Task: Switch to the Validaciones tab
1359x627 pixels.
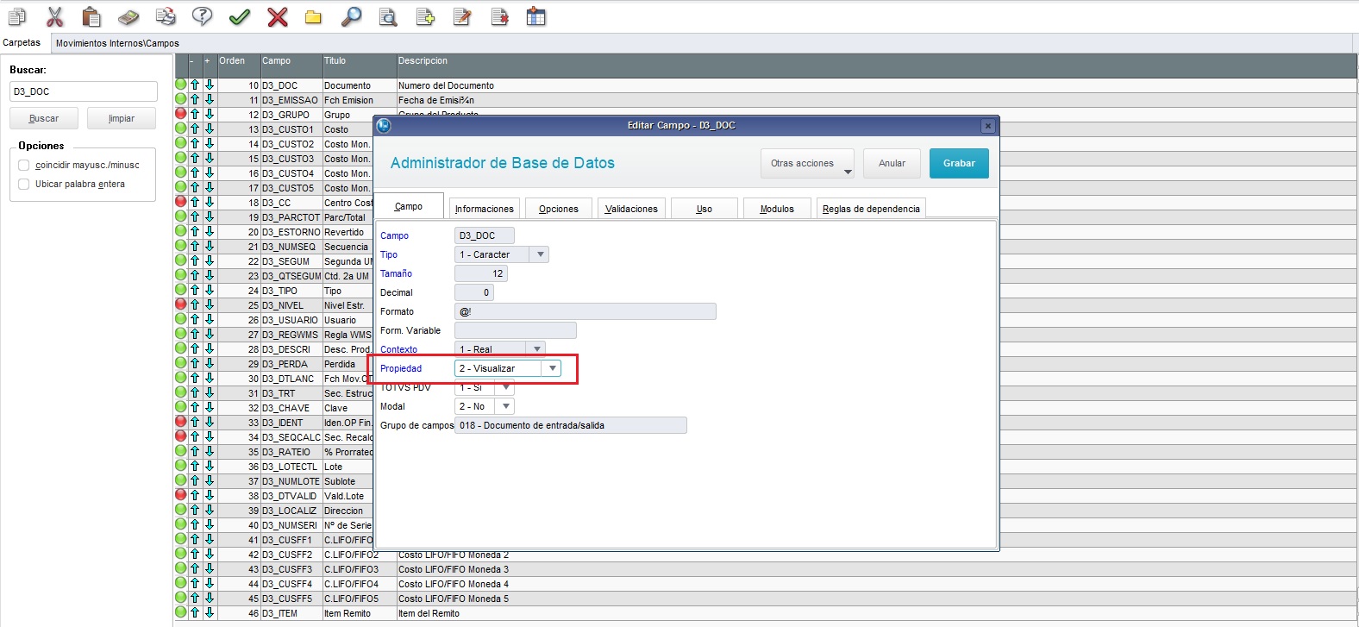Action: [x=631, y=209]
